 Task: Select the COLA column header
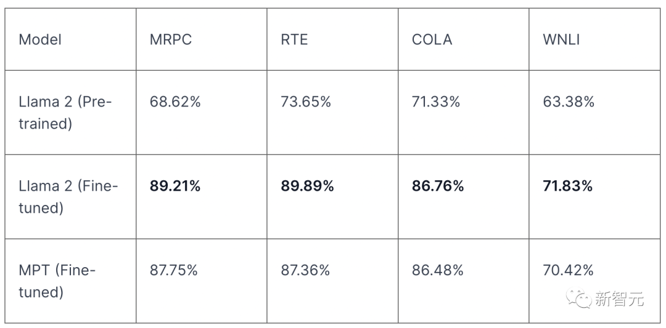pyautogui.click(x=432, y=39)
